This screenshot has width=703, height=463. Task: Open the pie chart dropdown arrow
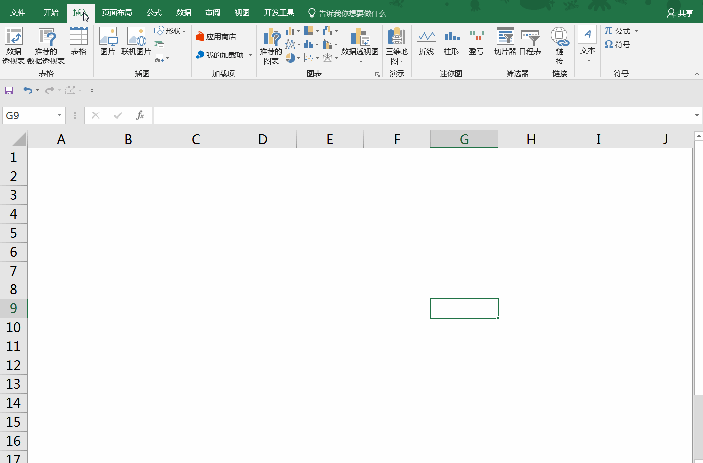pos(299,58)
